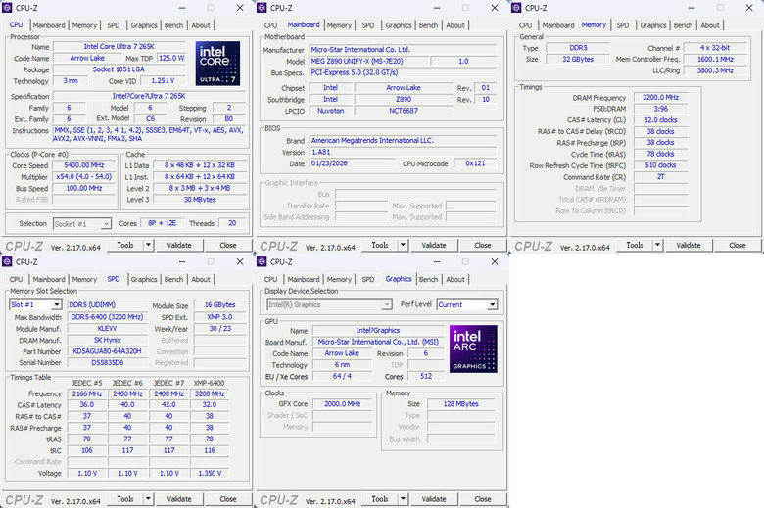
Task: Click the CAS# Latency 32.0 clocks value
Action: coord(660,119)
